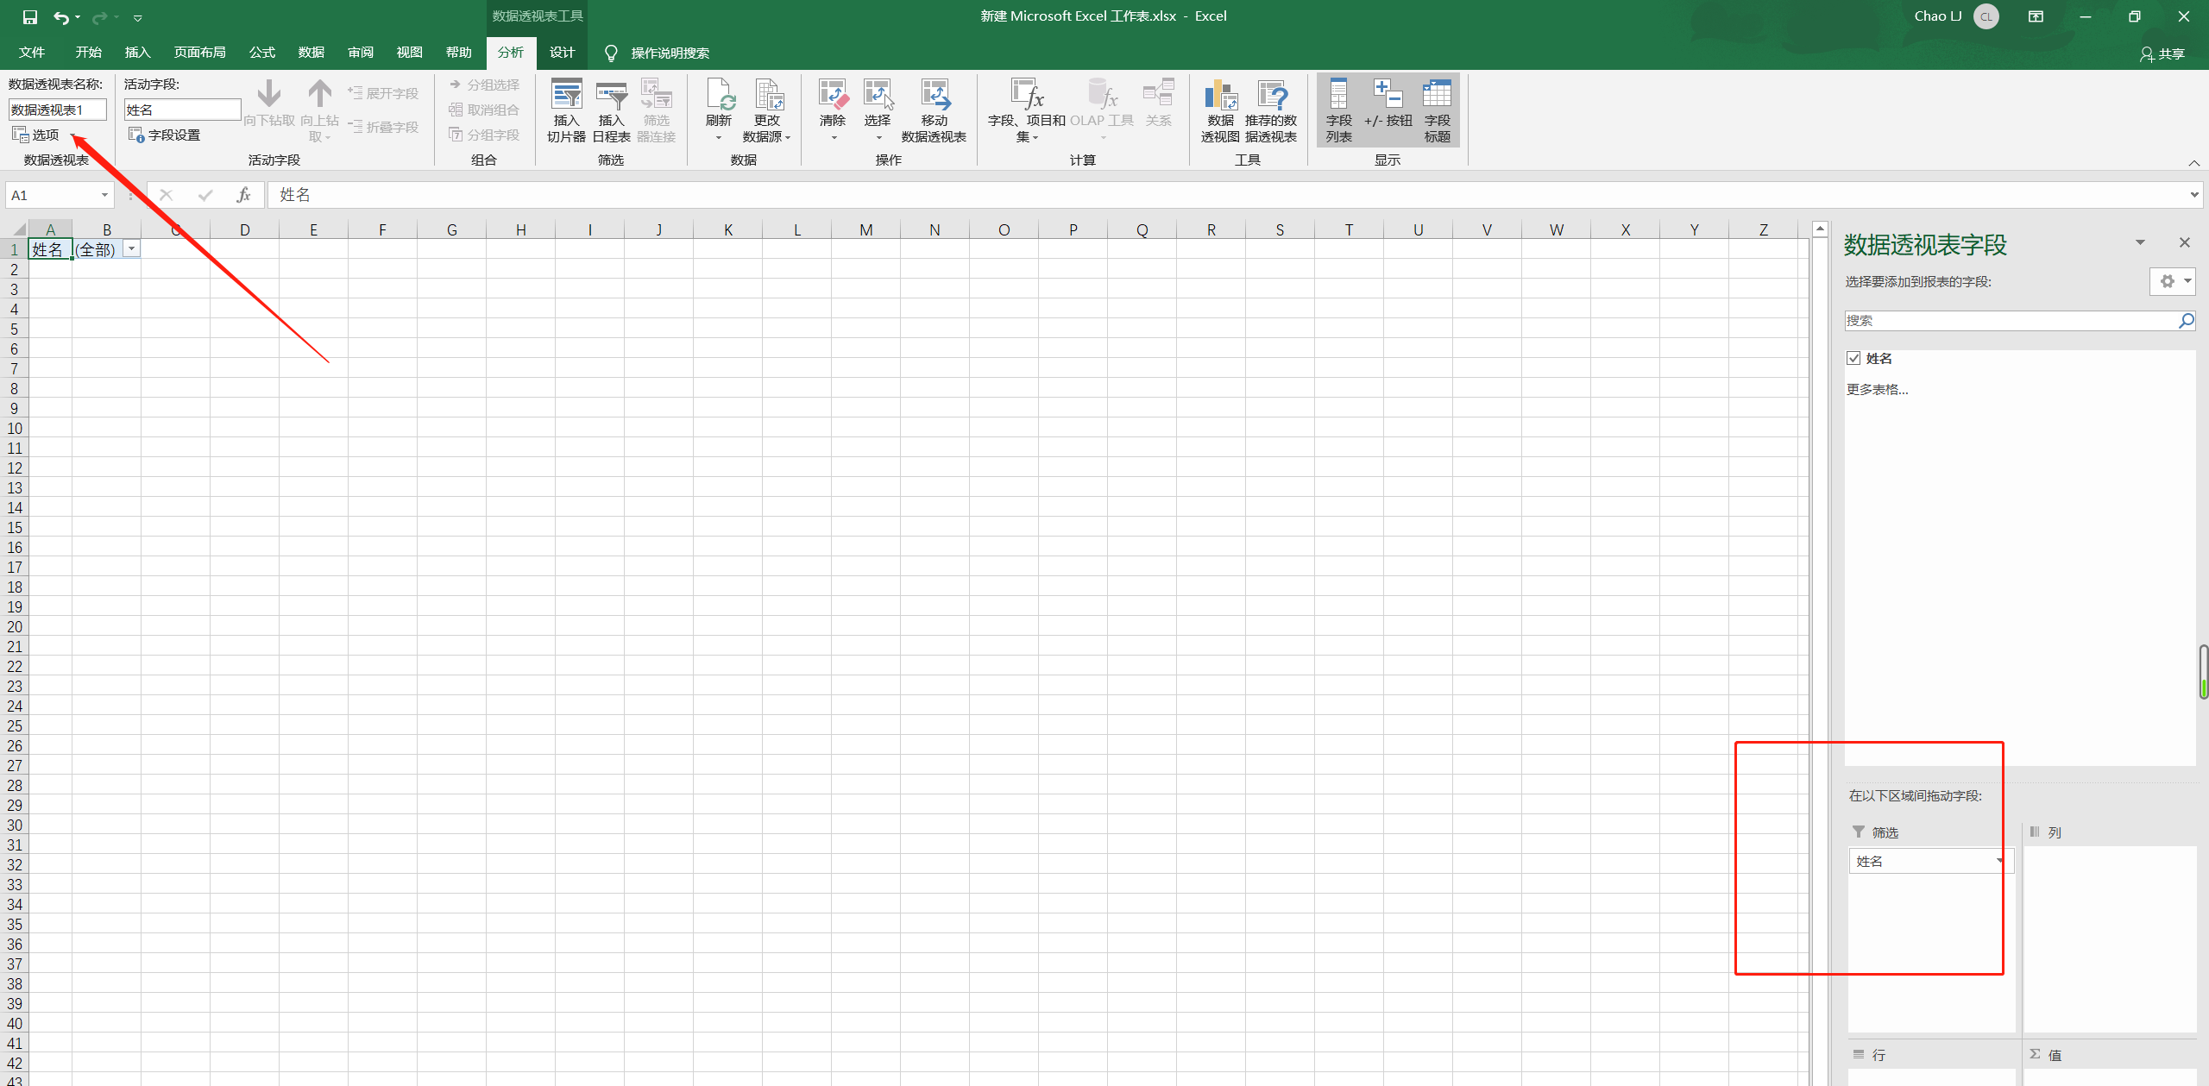This screenshot has width=2209, height=1086.
Task: Click the Insert Timeline icon
Action: (x=611, y=110)
